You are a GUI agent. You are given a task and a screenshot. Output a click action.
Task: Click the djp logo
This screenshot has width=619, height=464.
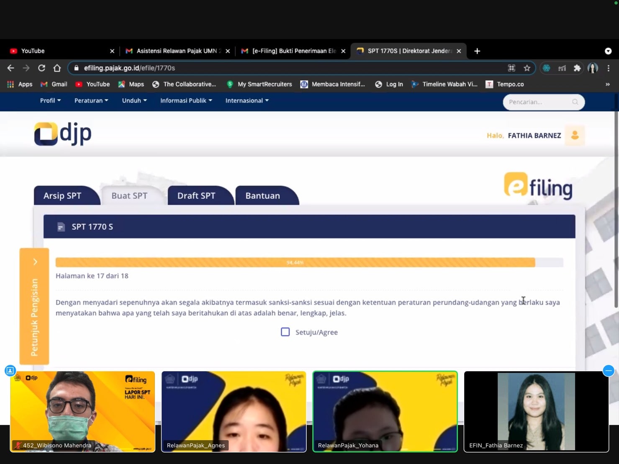(63, 133)
